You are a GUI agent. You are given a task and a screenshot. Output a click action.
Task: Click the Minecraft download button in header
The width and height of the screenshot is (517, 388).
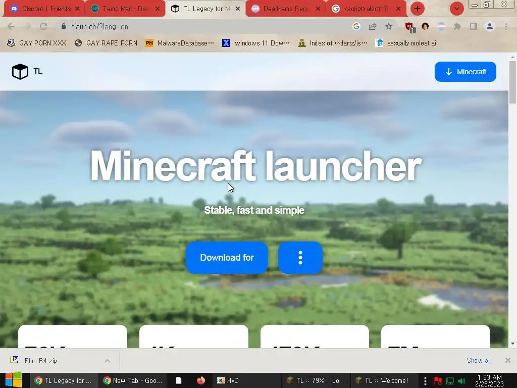[465, 72]
